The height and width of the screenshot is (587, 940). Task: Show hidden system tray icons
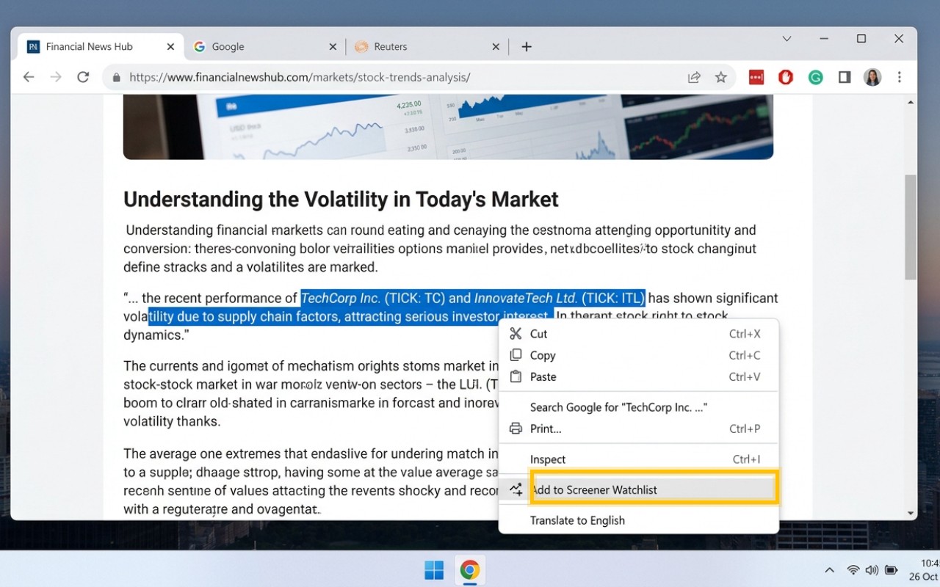coord(830,570)
